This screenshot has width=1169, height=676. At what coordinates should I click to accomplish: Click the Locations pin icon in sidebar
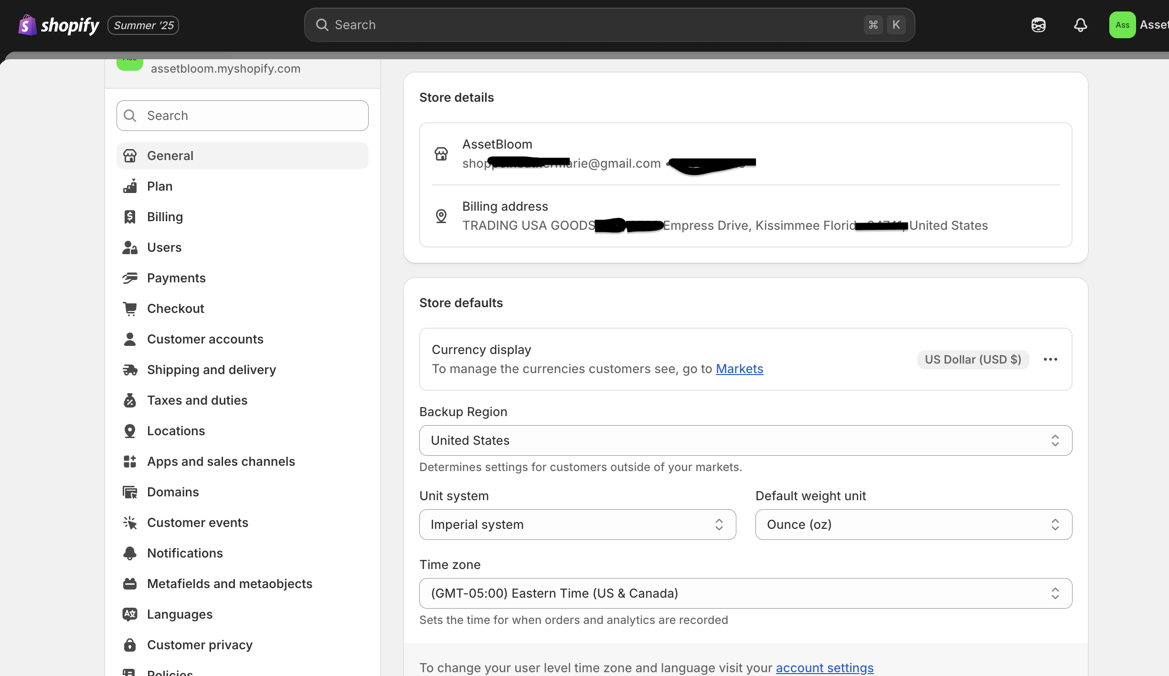point(130,431)
